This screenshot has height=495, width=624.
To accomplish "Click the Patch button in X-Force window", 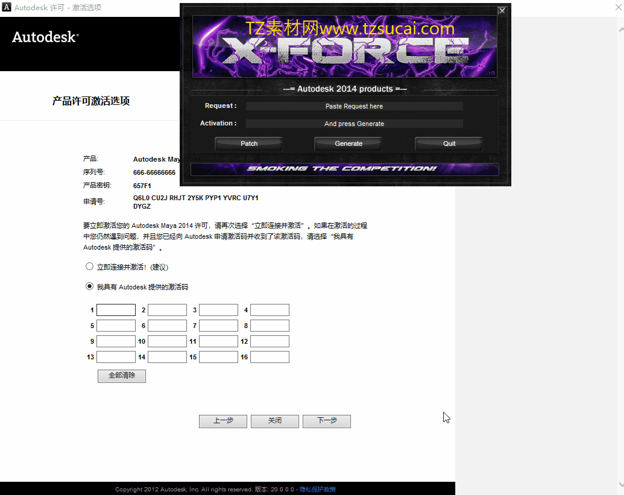I will (249, 143).
